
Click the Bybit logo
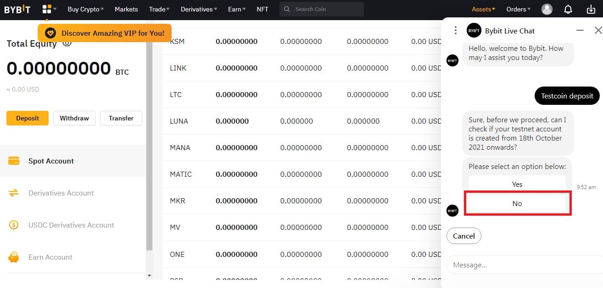pyautogui.click(x=17, y=9)
